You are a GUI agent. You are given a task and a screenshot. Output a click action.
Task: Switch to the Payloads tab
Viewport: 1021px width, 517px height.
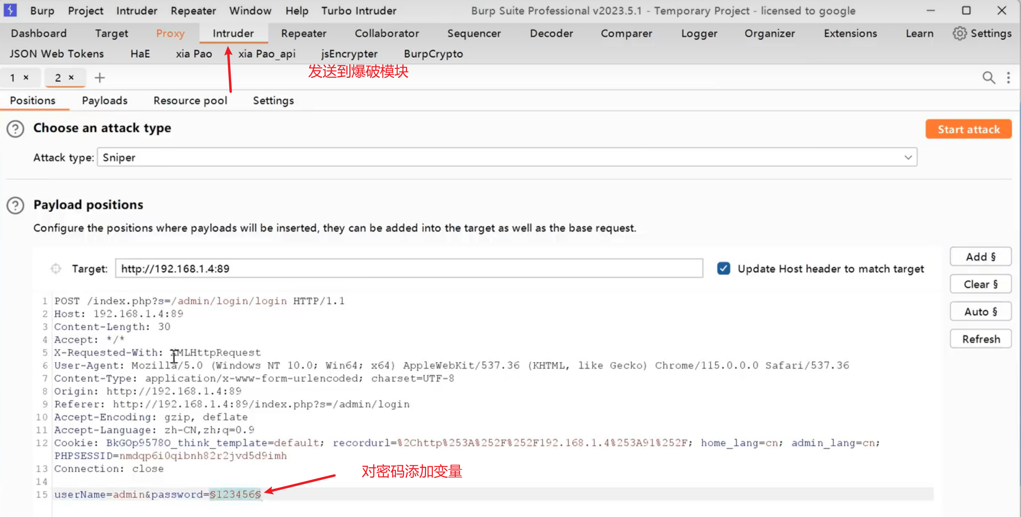pyautogui.click(x=104, y=100)
